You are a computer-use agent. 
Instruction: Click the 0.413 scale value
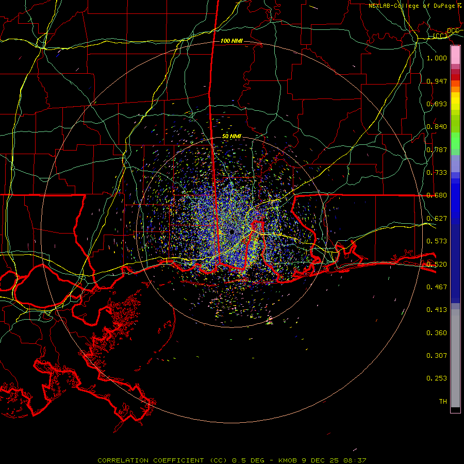[x=437, y=310]
